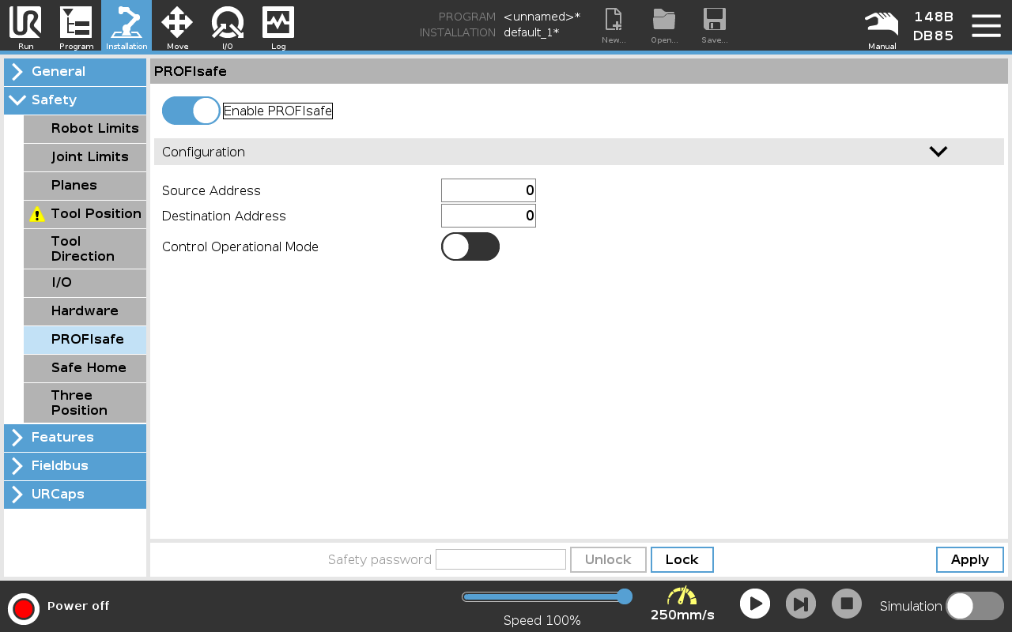
Task: Click the Speed slider handle
Action: pyautogui.click(x=625, y=596)
